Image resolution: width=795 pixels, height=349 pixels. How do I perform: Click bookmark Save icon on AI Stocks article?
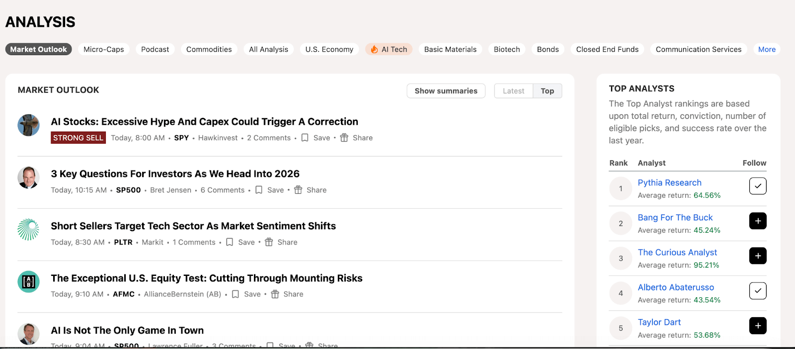(x=305, y=138)
